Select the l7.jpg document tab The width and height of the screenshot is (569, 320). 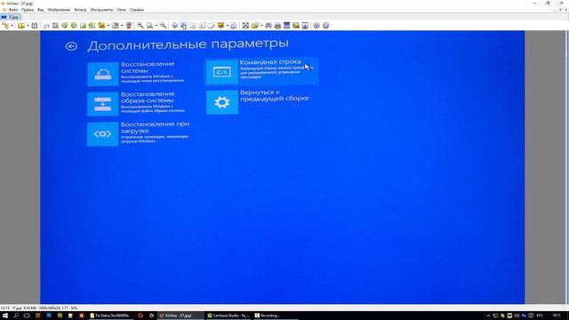[x=11, y=17]
